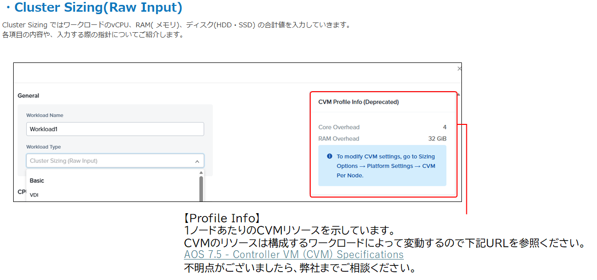Screen dimensions: 597x280
Task: Click the Workload Name input field
Action: click(115, 129)
